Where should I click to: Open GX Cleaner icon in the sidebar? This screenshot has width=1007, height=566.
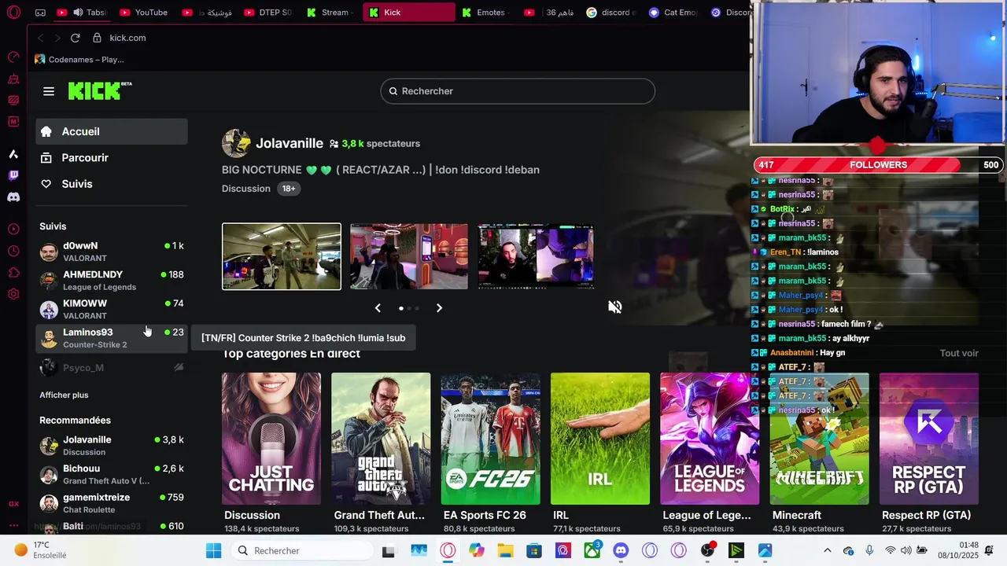13,79
